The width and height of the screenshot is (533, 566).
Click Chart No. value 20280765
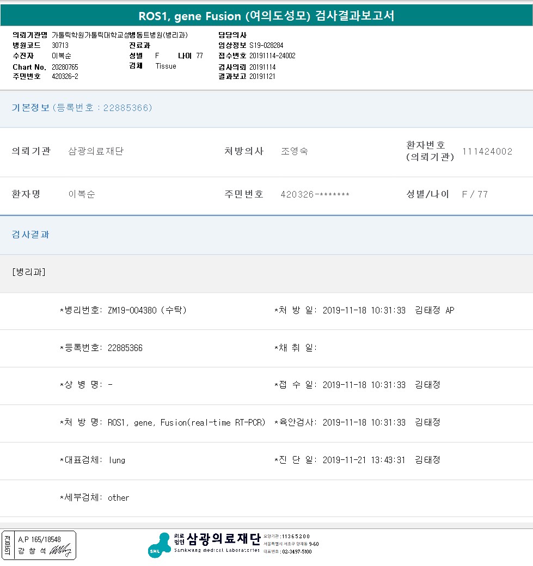click(x=65, y=67)
